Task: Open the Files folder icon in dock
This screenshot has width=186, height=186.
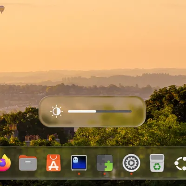Action: (x=28, y=163)
